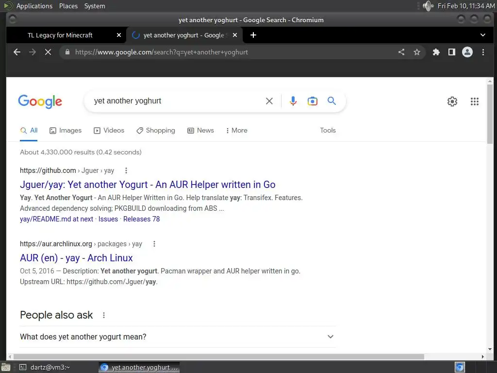Click show desktop icon in bottom panel
The height and width of the screenshot is (373, 497).
click(6, 367)
